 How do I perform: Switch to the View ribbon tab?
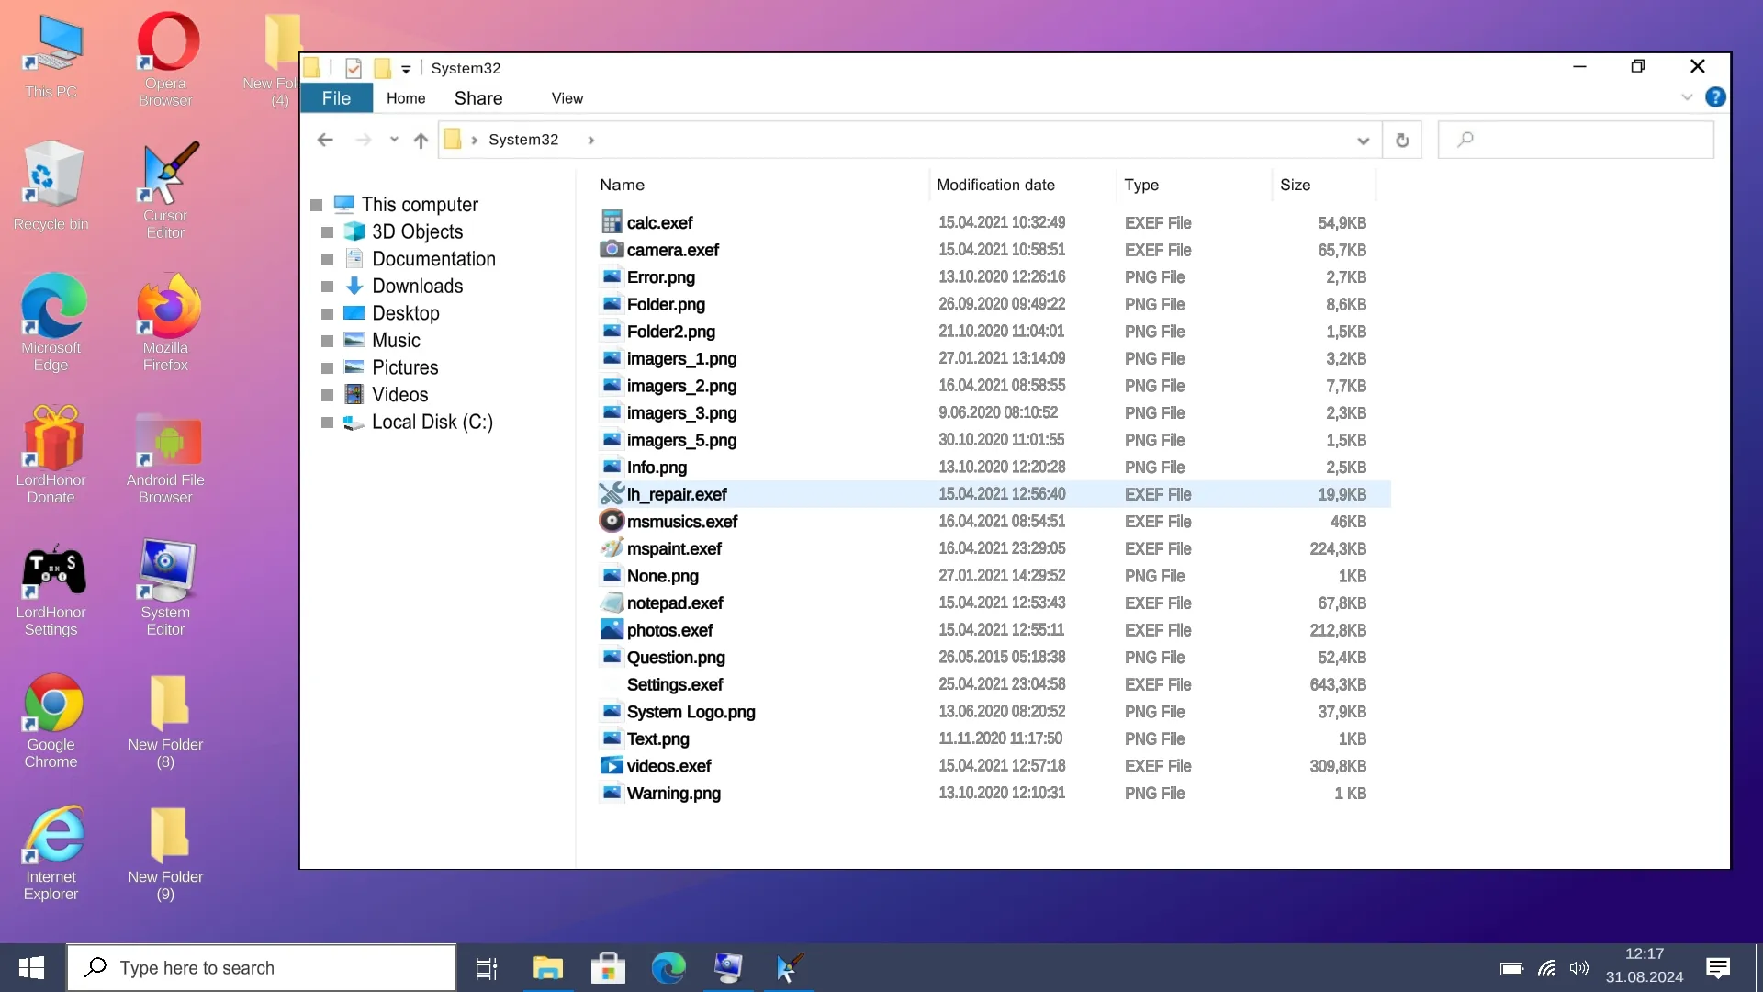click(x=567, y=98)
